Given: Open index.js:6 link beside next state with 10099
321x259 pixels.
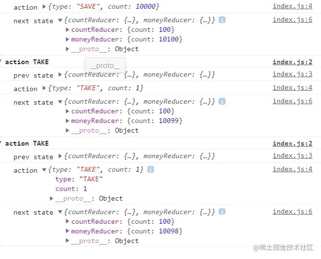Looking at the screenshot, I should point(293,101).
